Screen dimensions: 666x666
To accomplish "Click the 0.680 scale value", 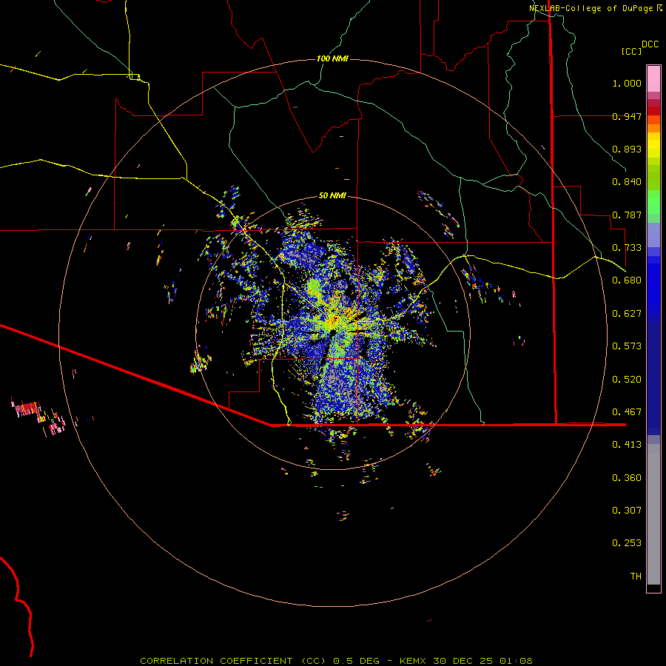I will (627, 280).
